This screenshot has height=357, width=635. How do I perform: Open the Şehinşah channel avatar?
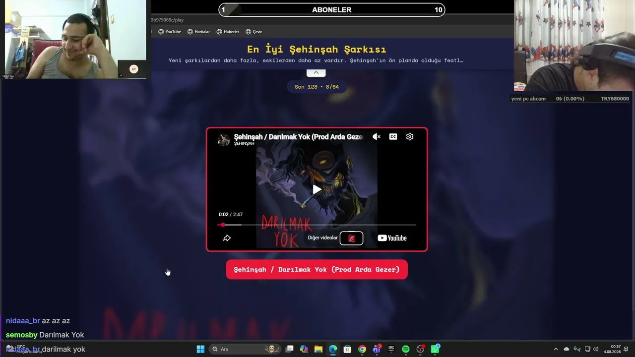[x=224, y=140]
